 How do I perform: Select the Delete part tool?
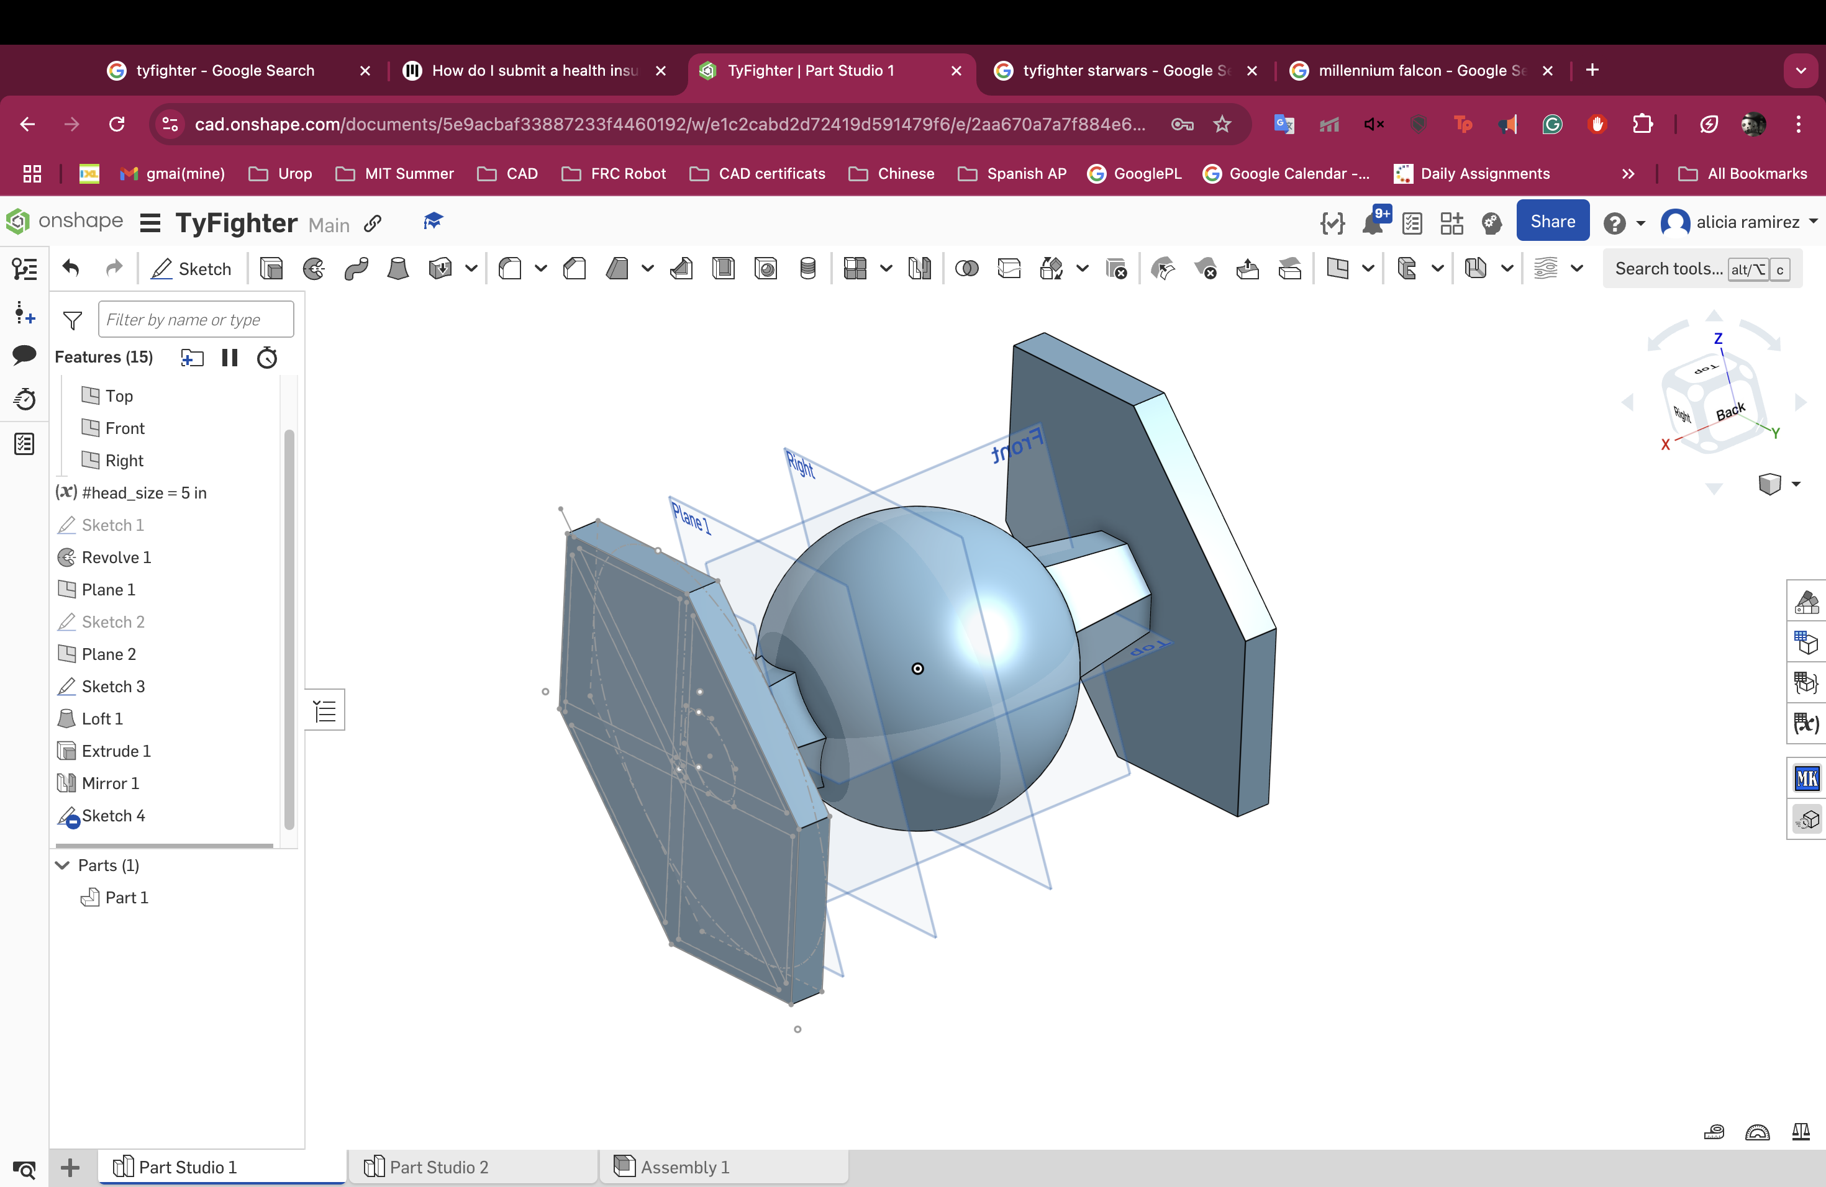point(1116,269)
